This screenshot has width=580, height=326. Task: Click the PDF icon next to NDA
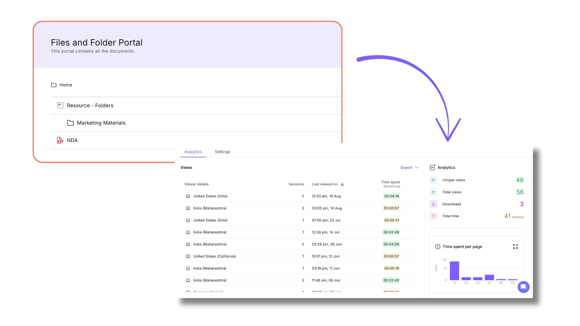[x=60, y=140]
